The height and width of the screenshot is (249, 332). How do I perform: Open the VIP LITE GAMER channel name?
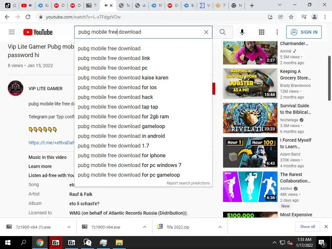45,89
